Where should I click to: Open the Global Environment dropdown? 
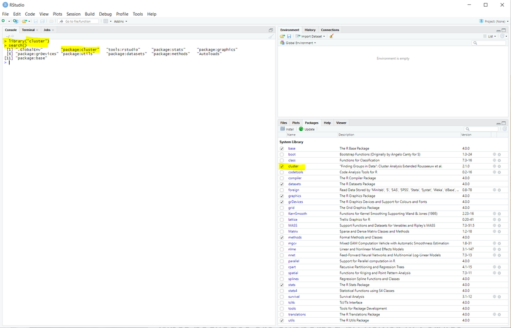pyautogui.click(x=298, y=43)
